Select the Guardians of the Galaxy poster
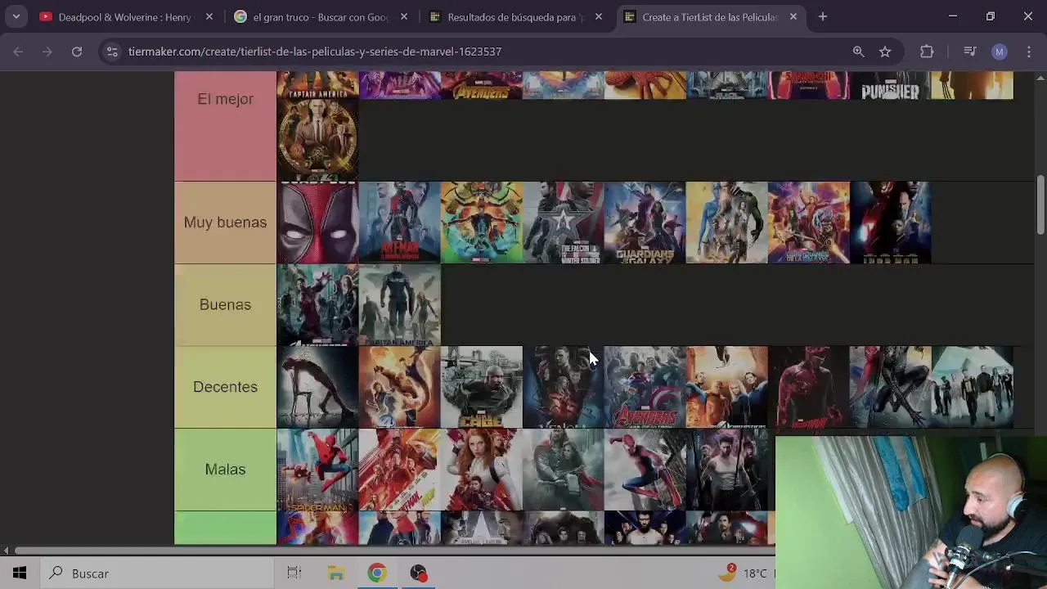The width and height of the screenshot is (1047, 589). click(645, 223)
